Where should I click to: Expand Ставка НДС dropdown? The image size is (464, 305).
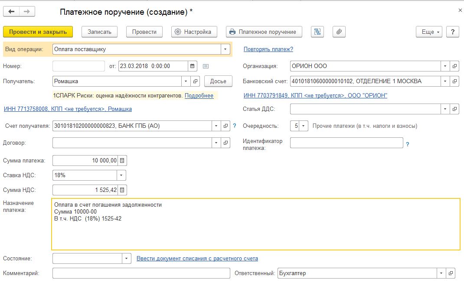coord(121,175)
